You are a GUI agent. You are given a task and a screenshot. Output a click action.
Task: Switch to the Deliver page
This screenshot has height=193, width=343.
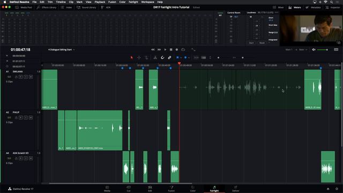pyautogui.click(x=235, y=188)
